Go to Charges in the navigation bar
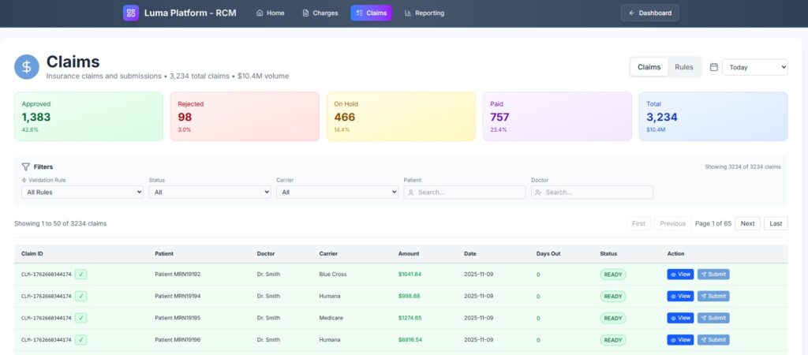 pyautogui.click(x=320, y=13)
